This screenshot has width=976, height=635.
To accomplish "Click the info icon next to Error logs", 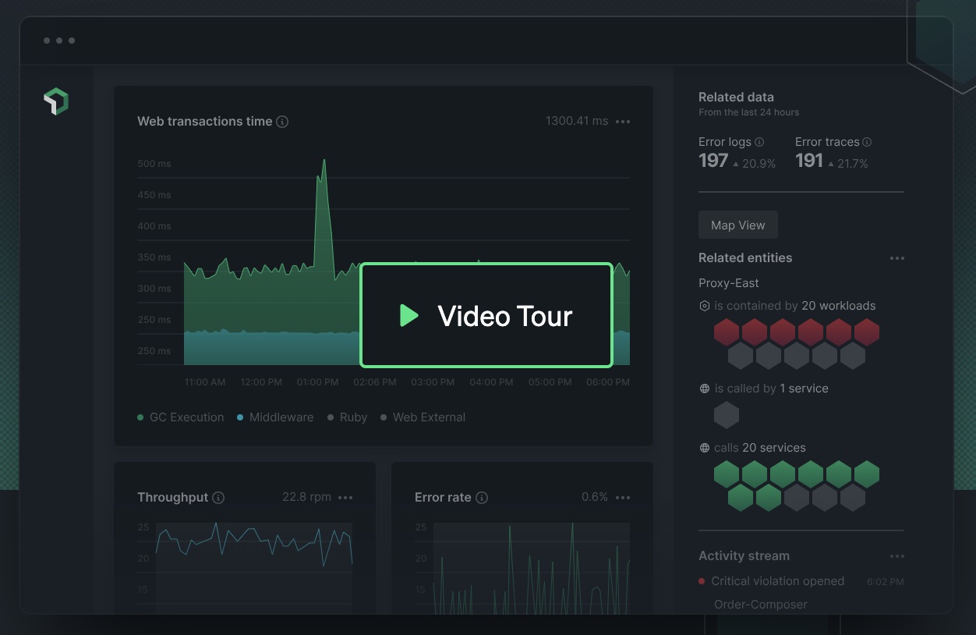I will [758, 142].
